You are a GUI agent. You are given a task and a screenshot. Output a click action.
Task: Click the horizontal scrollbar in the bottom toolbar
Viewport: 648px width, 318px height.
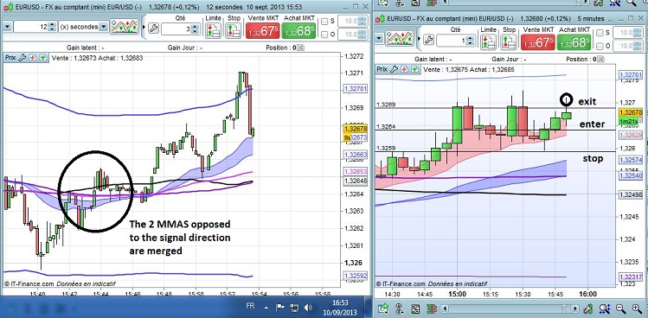click(509, 308)
